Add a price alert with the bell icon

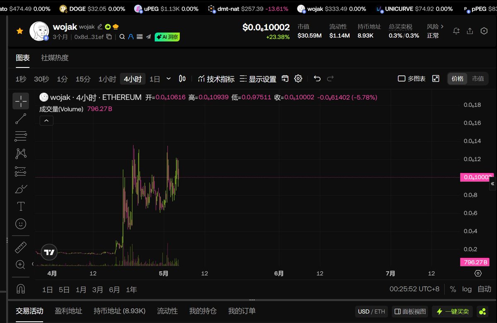point(456,31)
